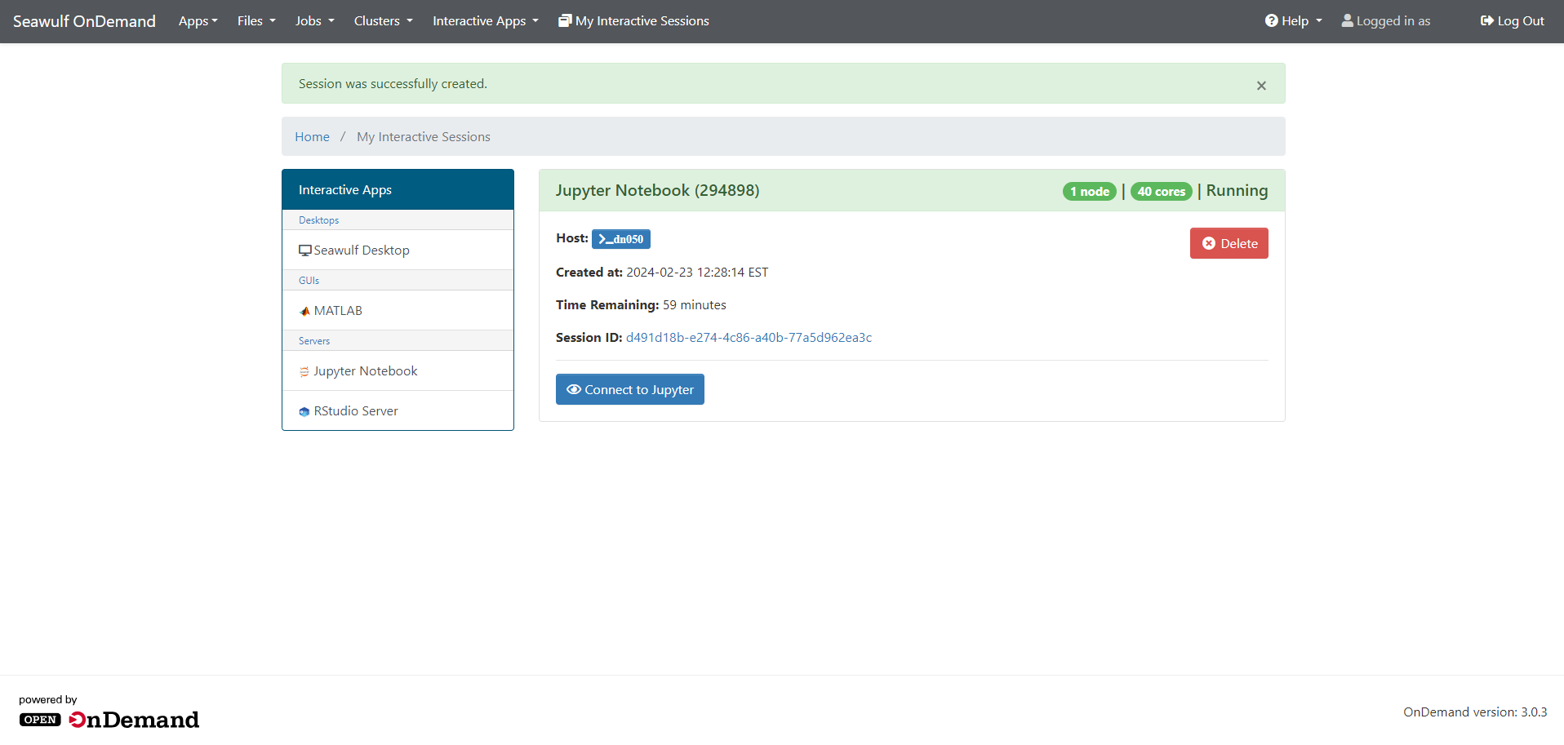Open the Jobs dropdown
Viewport: 1564px width, 745px height.
(x=315, y=21)
